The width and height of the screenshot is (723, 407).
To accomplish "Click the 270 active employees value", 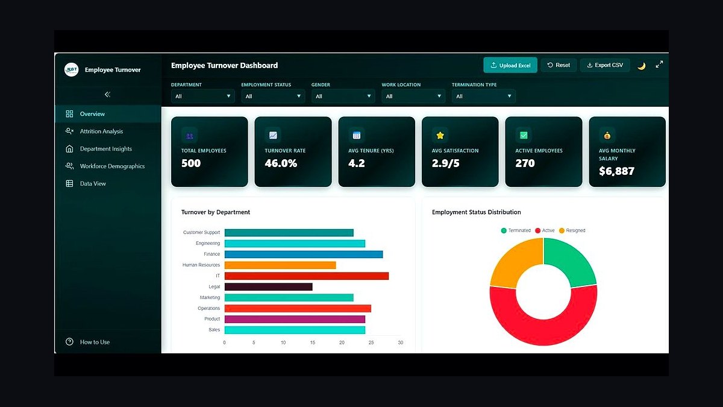I will tap(525, 163).
